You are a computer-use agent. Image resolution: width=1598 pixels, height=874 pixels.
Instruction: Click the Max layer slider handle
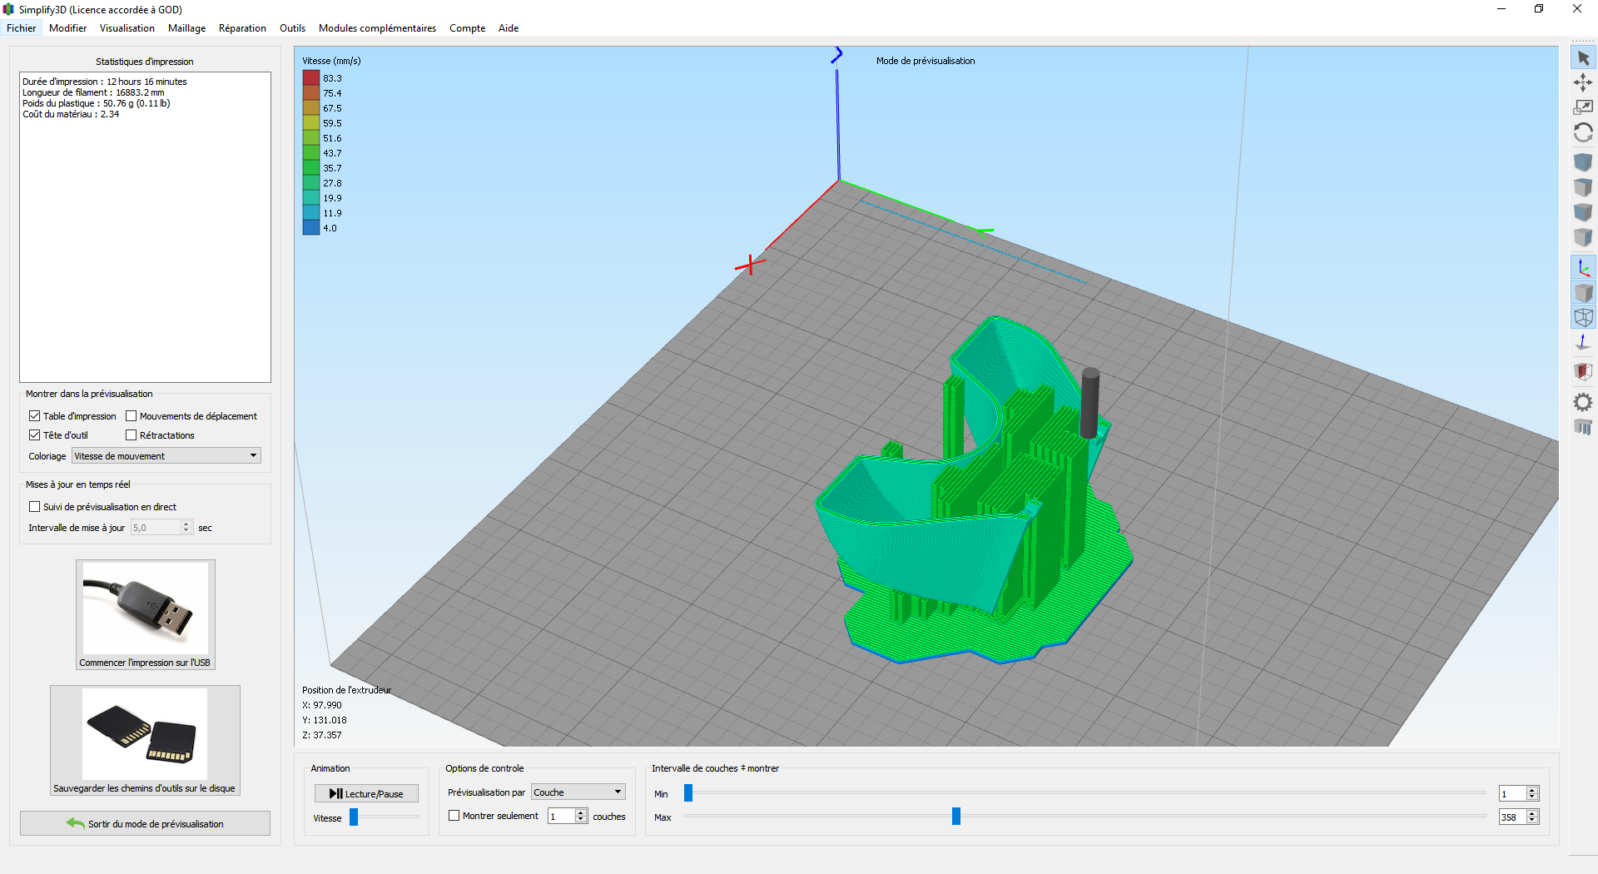click(x=956, y=817)
